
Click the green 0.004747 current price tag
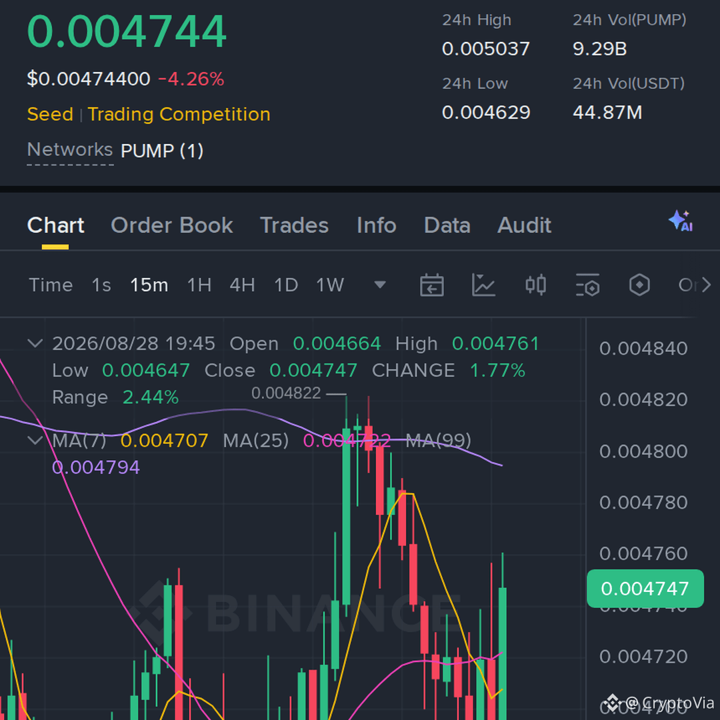tap(645, 589)
